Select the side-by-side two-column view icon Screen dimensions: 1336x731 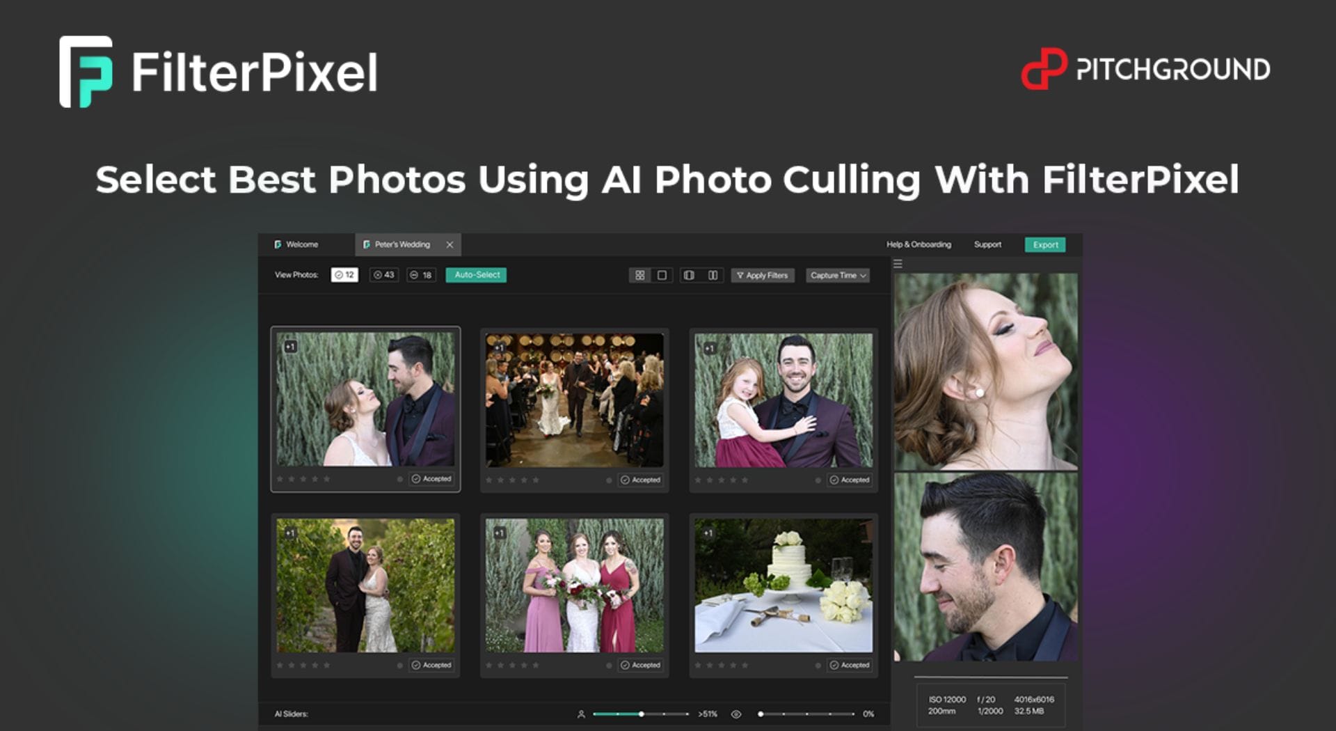[x=713, y=276]
